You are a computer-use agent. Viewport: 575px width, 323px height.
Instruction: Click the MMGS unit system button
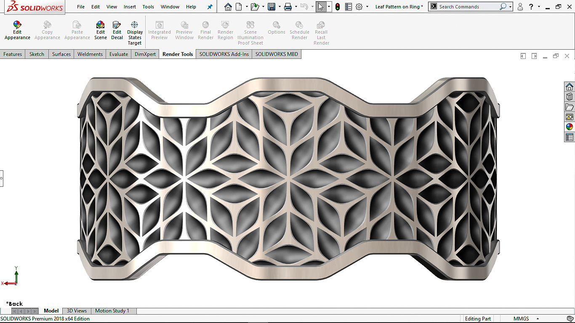click(521, 319)
